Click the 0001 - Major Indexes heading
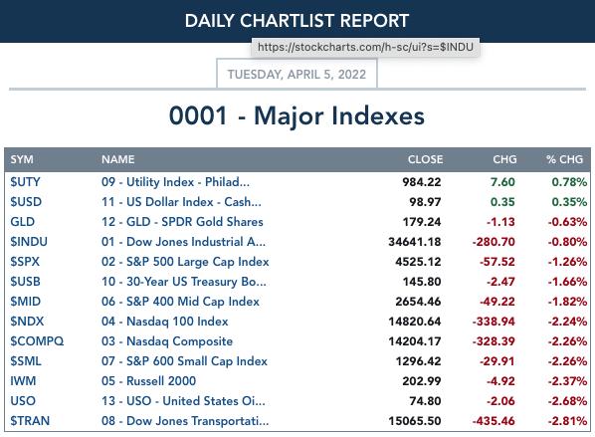The image size is (595, 437). click(x=297, y=115)
